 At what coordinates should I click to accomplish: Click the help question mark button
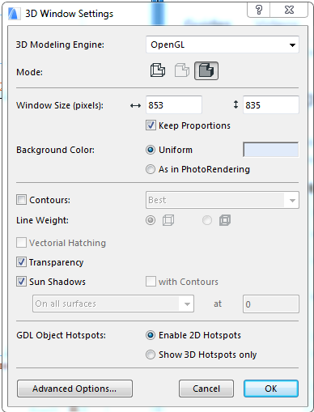(259, 11)
